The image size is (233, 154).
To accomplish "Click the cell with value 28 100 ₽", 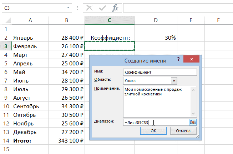I will (x=66, y=80).
